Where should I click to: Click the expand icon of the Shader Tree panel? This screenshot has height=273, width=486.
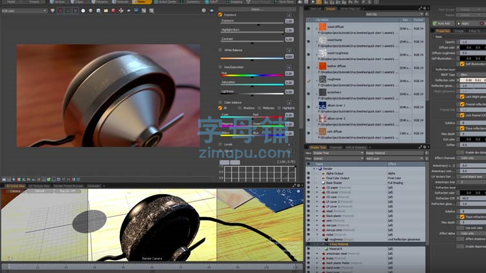pos(421,147)
